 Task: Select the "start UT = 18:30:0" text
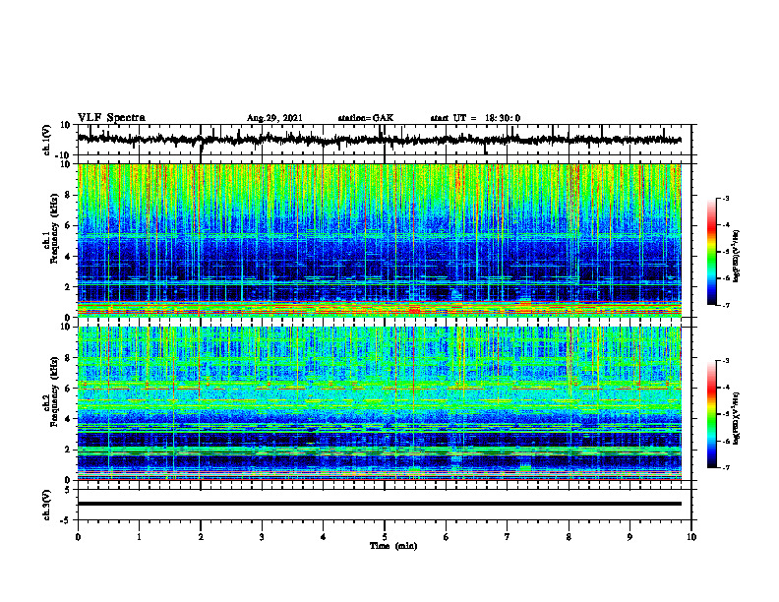pos(475,118)
